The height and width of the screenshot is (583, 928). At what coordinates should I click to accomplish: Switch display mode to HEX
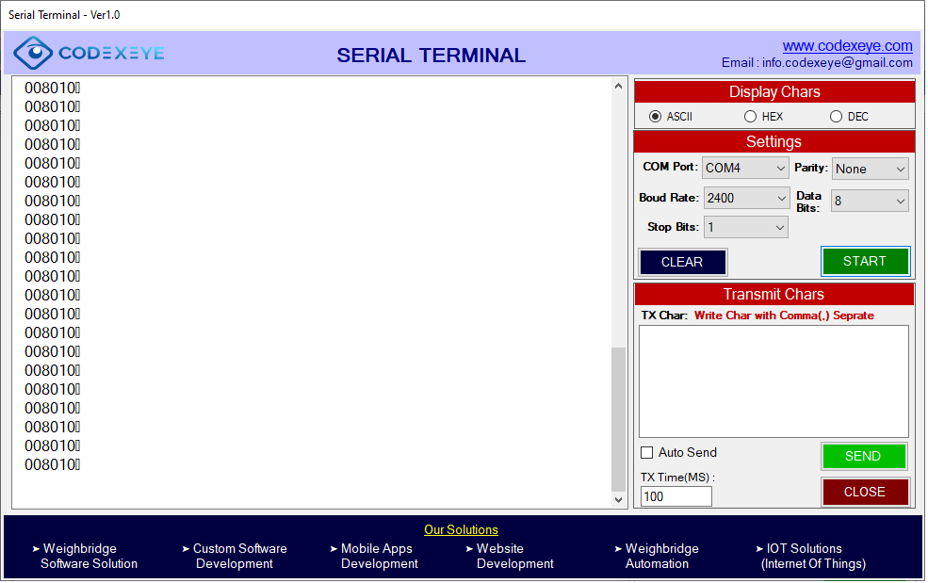pyautogui.click(x=750, y=117)
